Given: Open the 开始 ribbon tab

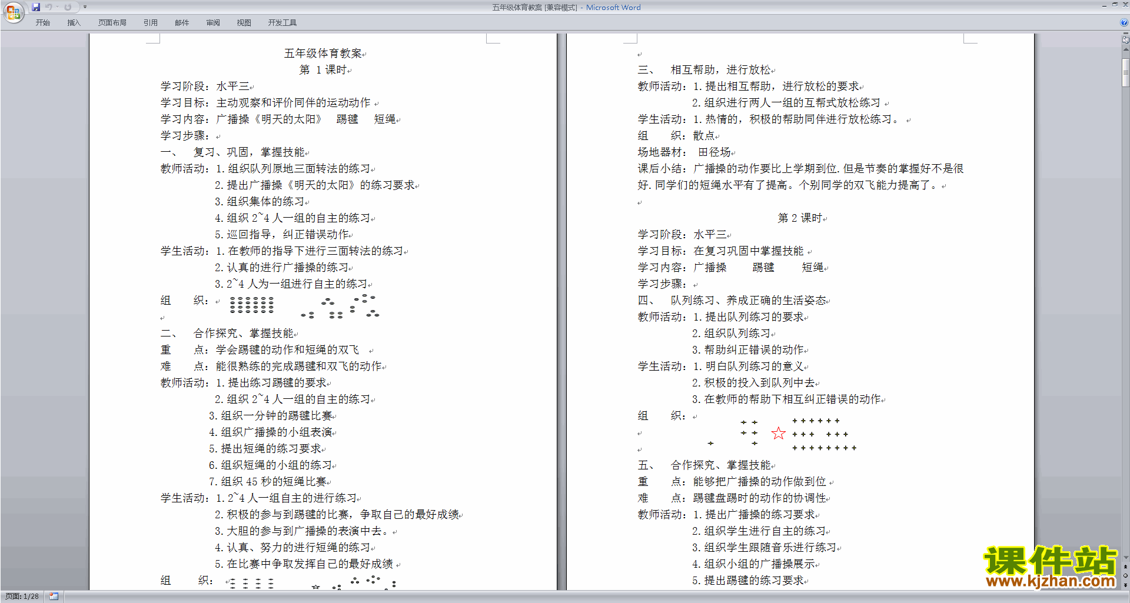Looking at the screenshot, I should pyautogui.click(x=43, y=23).
